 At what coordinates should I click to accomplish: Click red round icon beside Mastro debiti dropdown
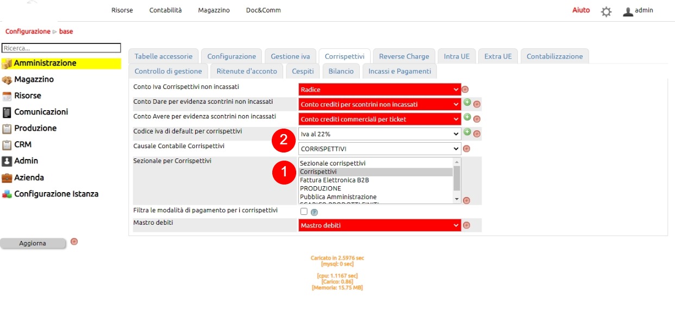[466, 225]
